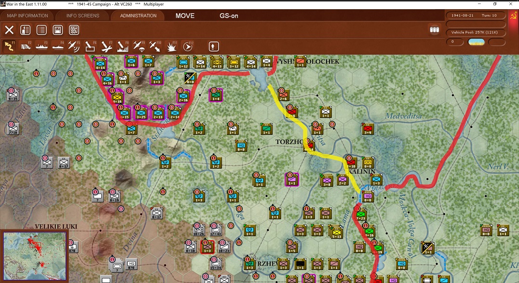Select the salmon unit labeled 2=6

[x=283, y=95]
